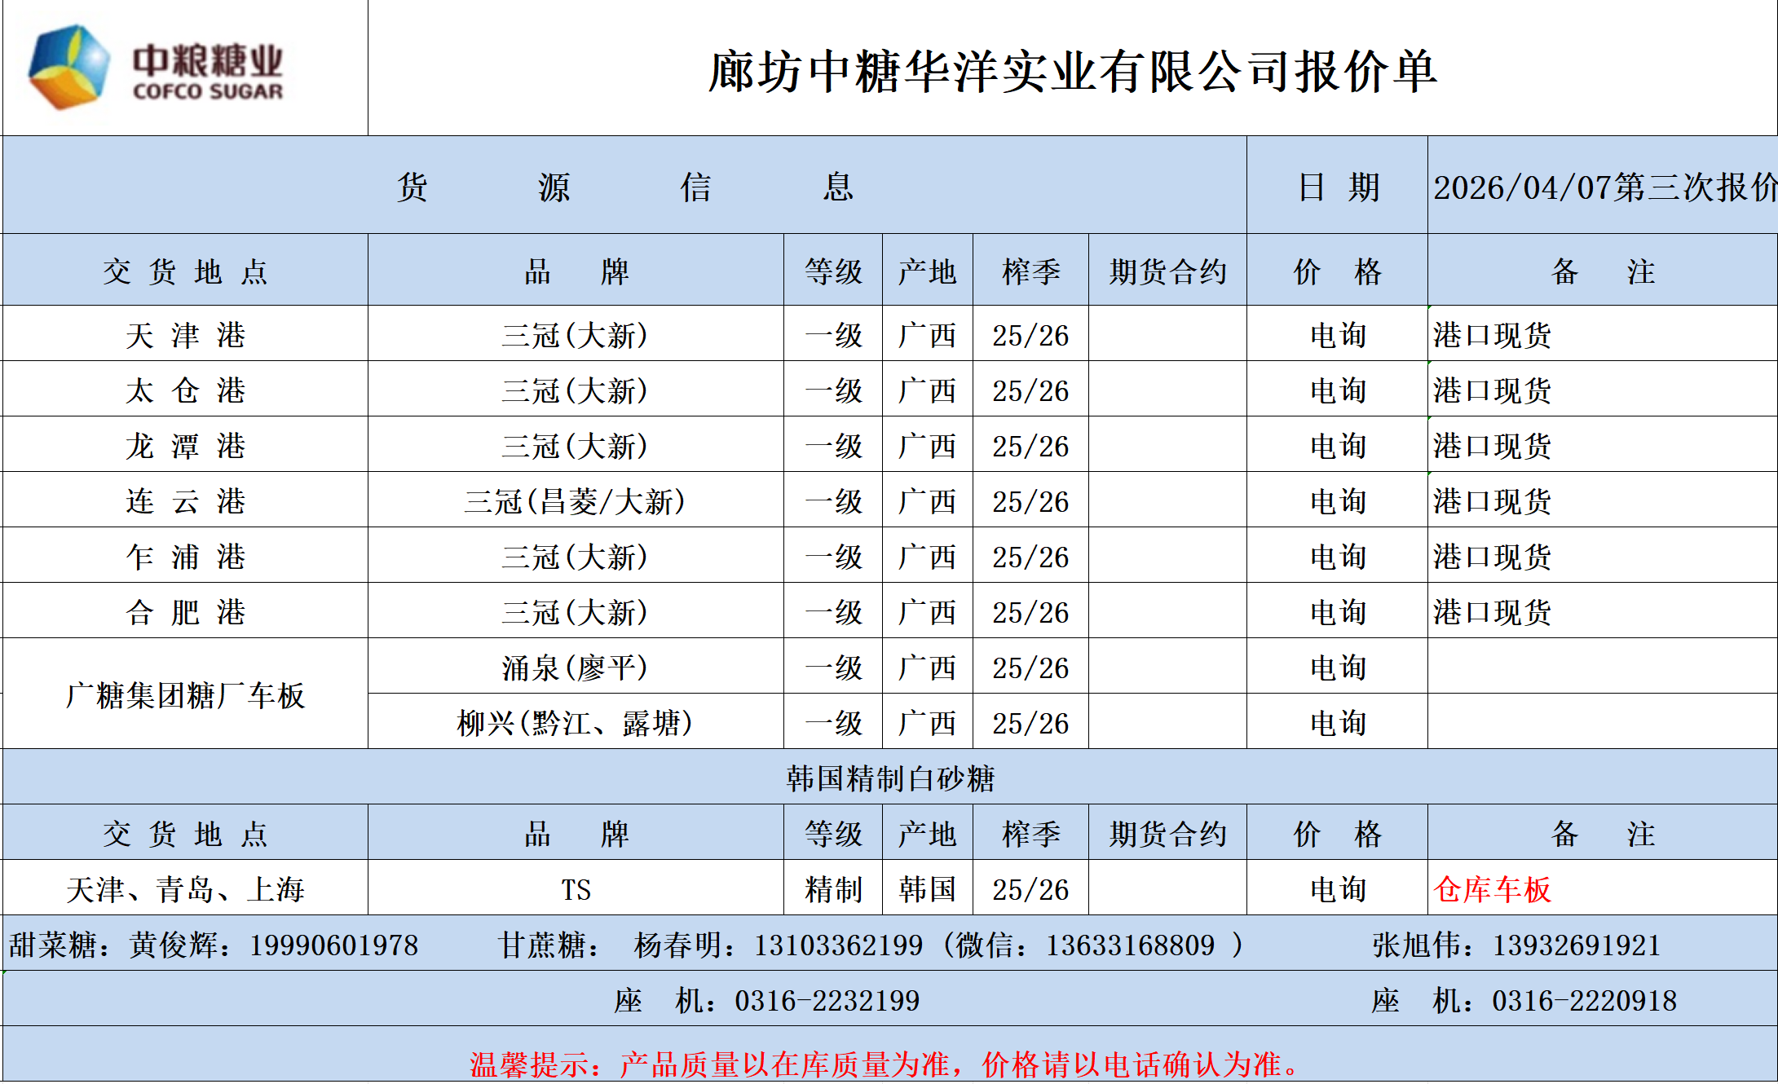Select the 电询 price in the 柳兴 row
Image resolution: width=1778 pixels, height=1084 pixels.
click(x=1338, y=723)
